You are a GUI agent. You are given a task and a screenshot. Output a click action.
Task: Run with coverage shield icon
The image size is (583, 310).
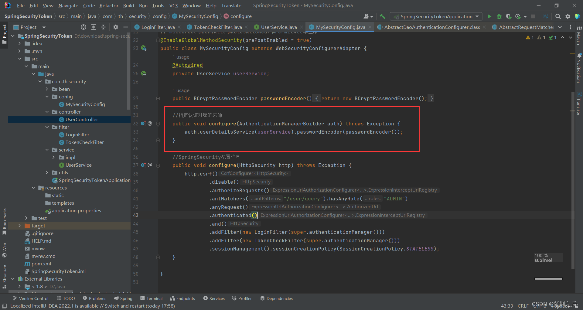[509, 16]
